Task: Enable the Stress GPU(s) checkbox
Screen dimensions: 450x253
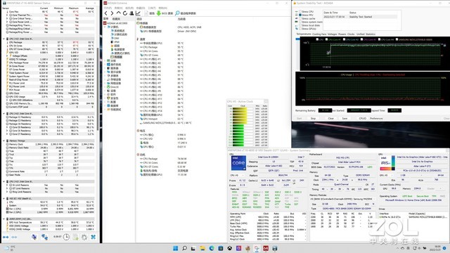Action: [300, 29]
